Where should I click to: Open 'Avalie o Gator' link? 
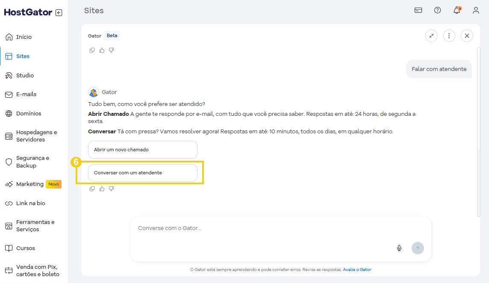coord(357,270)
